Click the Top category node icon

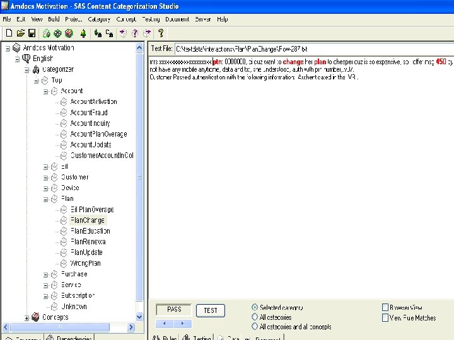45,81
